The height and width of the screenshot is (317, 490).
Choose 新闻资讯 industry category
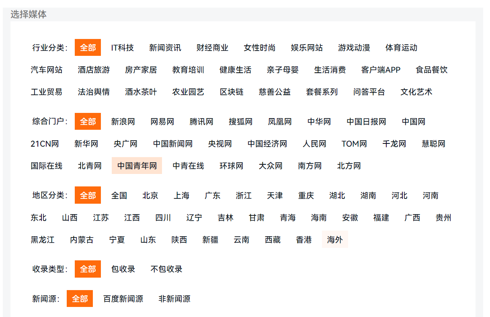coord(165,47)
